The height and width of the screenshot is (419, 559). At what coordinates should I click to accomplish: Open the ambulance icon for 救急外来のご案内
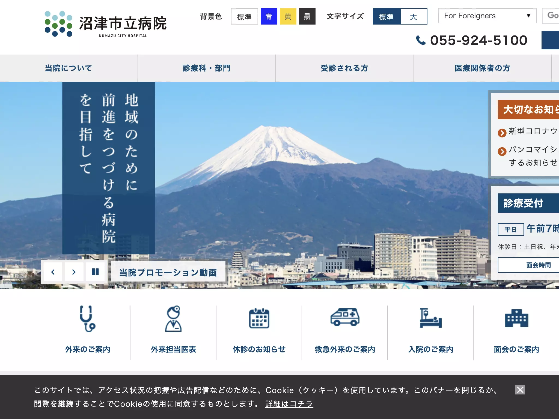[345, 317]
